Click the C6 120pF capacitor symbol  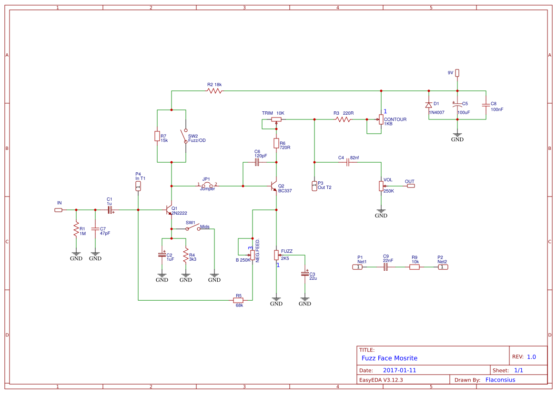coord(257,162)
